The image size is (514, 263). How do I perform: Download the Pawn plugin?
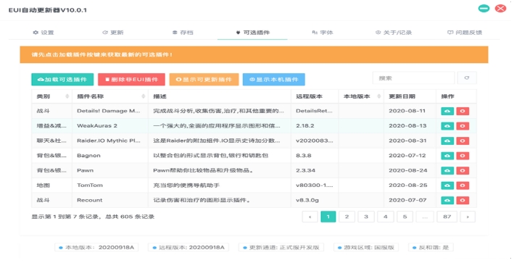[447, 171]
